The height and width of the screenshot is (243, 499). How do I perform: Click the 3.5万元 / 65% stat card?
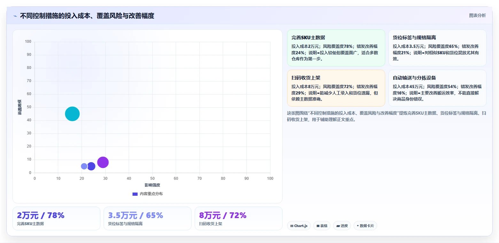147,218
